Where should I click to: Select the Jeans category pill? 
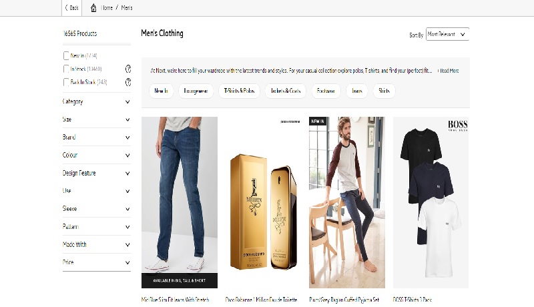357,91
